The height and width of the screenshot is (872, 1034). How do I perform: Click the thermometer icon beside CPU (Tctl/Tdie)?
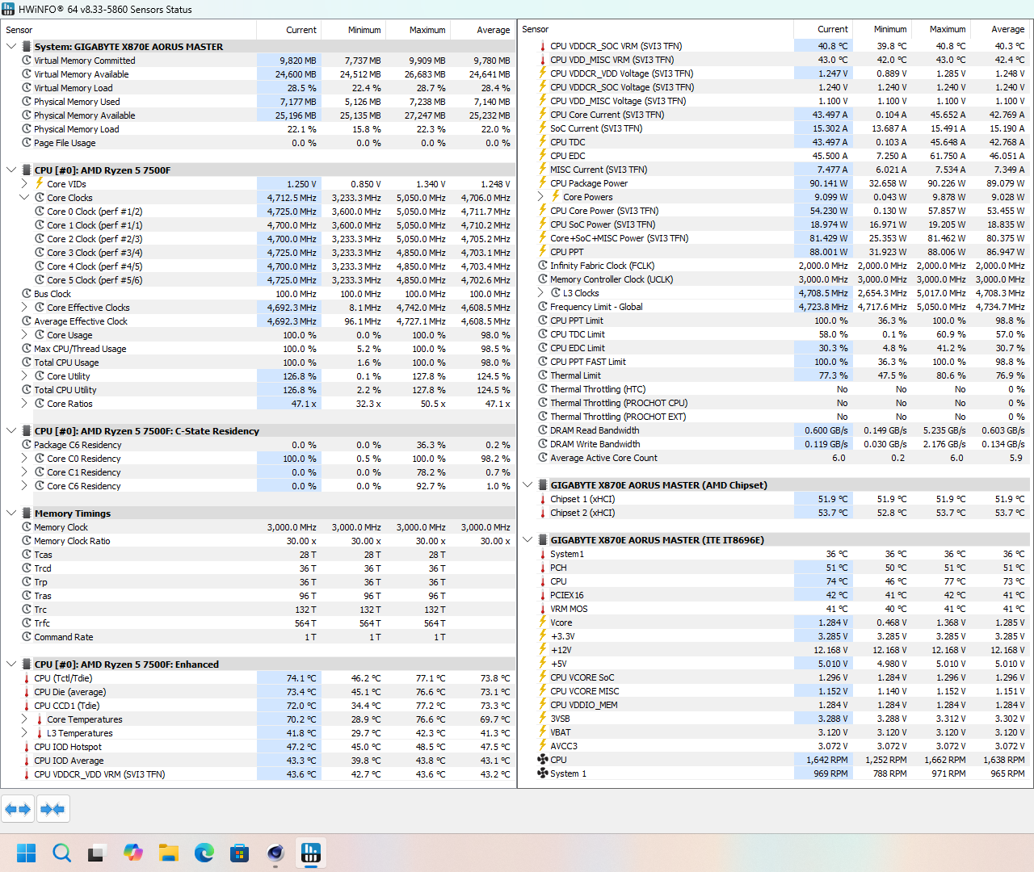point(27,678)
